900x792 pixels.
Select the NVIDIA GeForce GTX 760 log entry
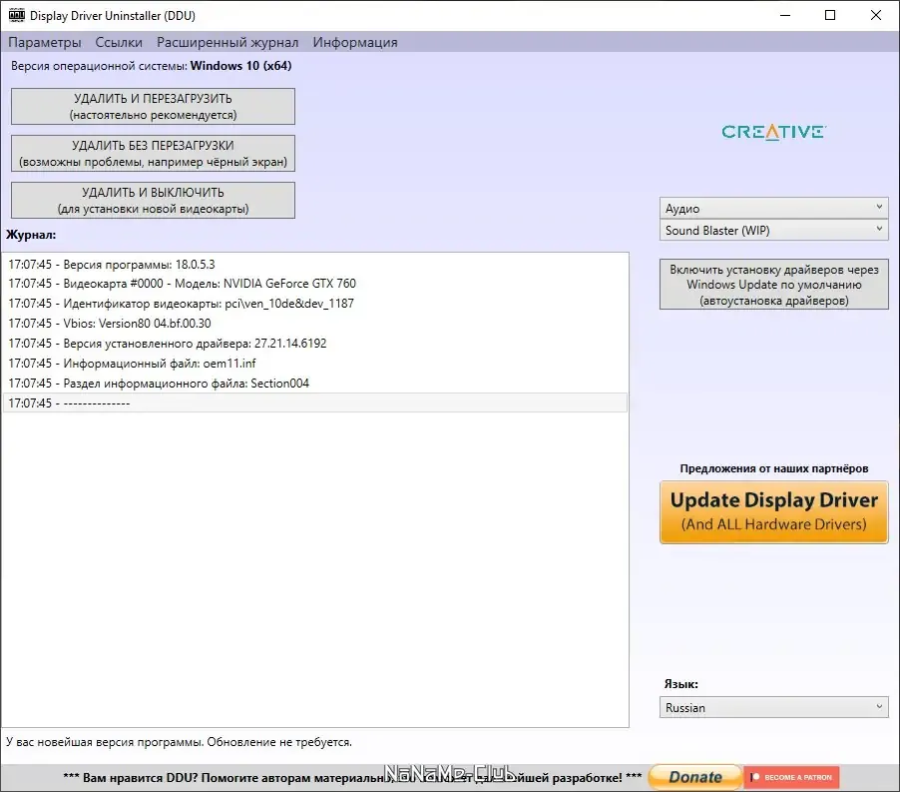click(314, 284)
